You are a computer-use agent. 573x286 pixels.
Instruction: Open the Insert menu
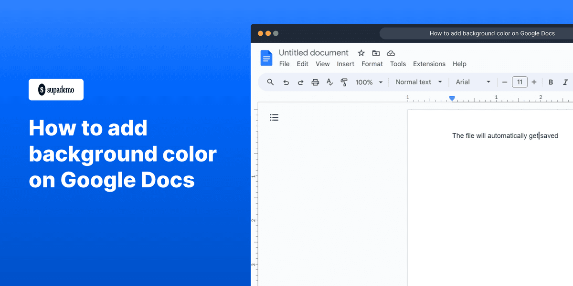(x=345, y=64)
